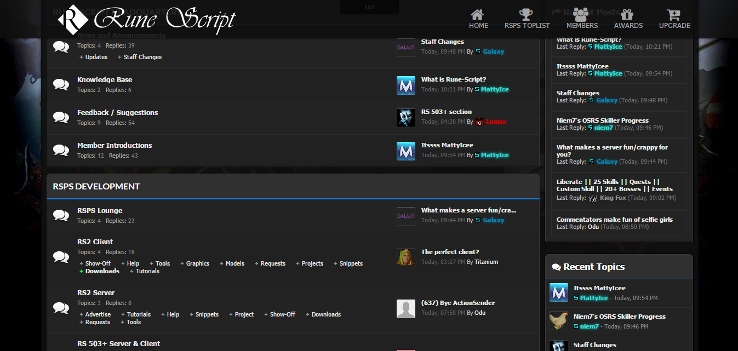
Task: Open the RS2 Client forum
Action: point(95,241)
